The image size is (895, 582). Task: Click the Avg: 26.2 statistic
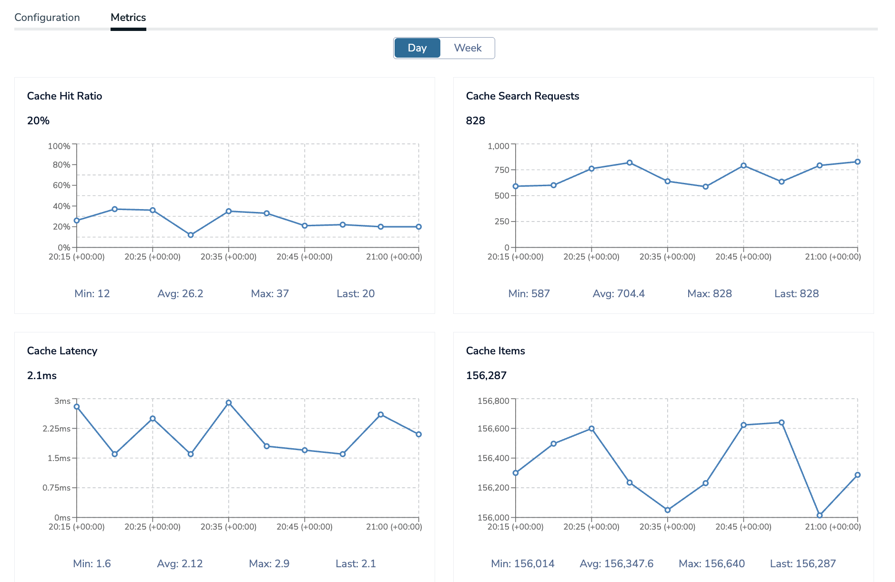[x=180, y=294]
